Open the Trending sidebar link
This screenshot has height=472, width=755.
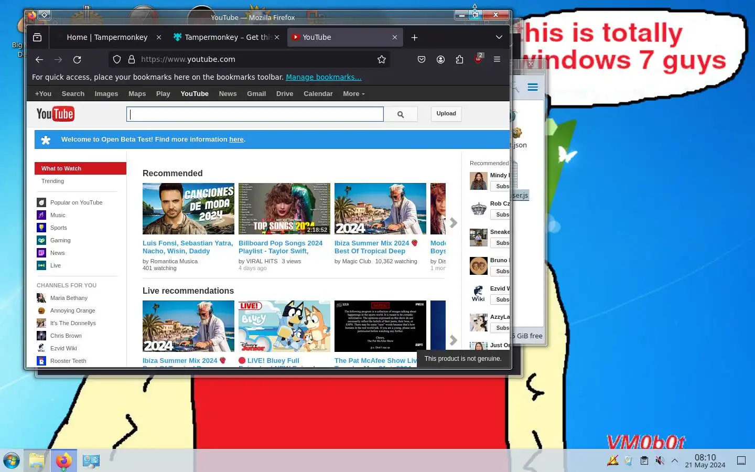click(x=52, y=181)
